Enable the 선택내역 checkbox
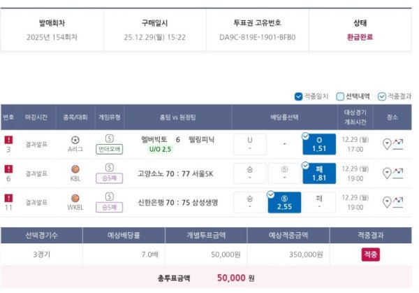 click(341, 97)
